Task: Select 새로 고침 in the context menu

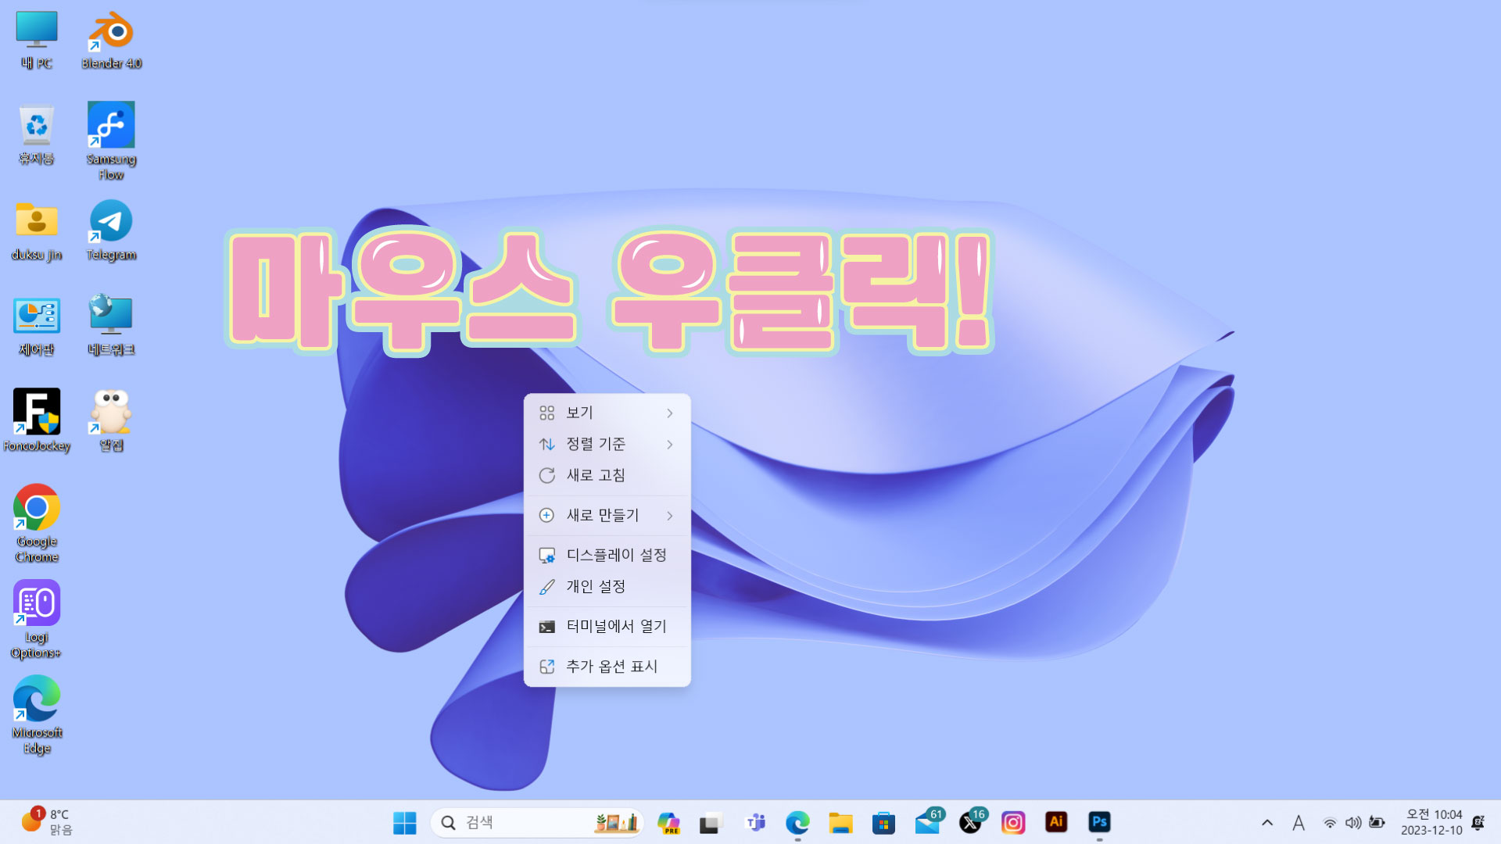Action: 596,475
